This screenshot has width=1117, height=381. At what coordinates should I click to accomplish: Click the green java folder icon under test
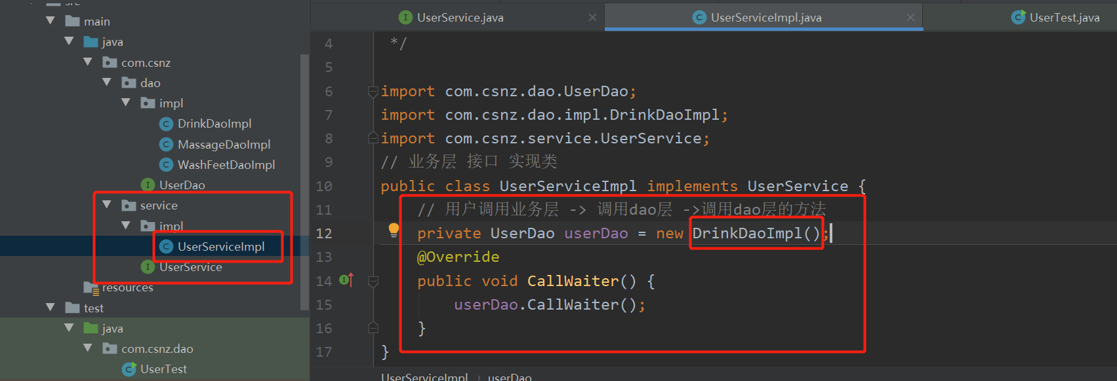coord(91,328)
